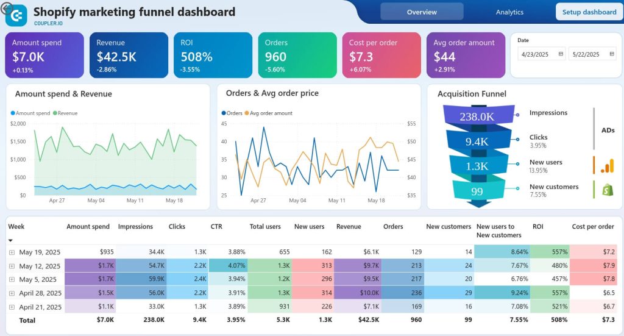The image size is (624, 336).
Task: Switch to the Overview tab
Action: (422, 12)
